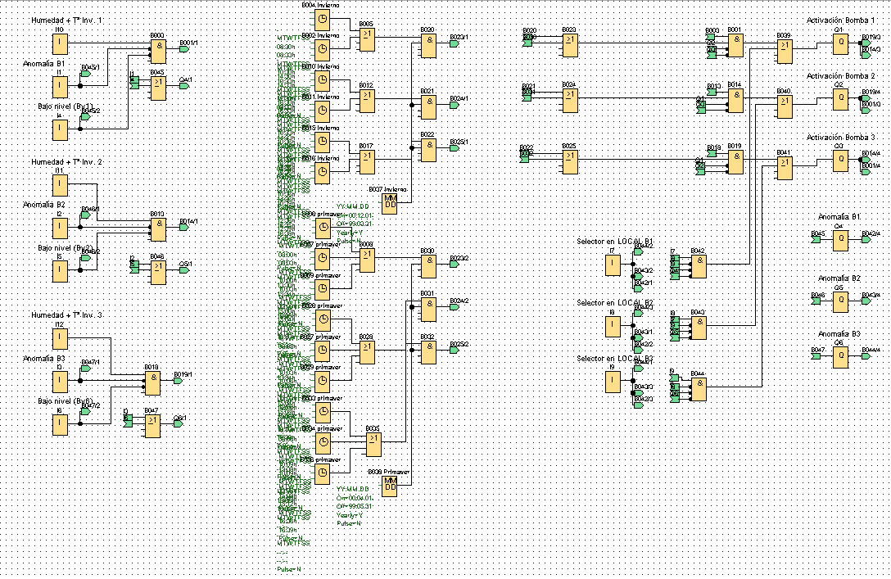Click output block Q4 under Anomalía B1
Image resolution: width=891 pixels, height=579 pixels.
pyautogui.click(x=840, y=240)
